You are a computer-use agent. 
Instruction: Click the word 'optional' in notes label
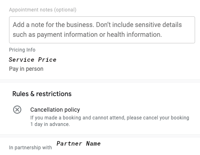(x=65, y=10)
